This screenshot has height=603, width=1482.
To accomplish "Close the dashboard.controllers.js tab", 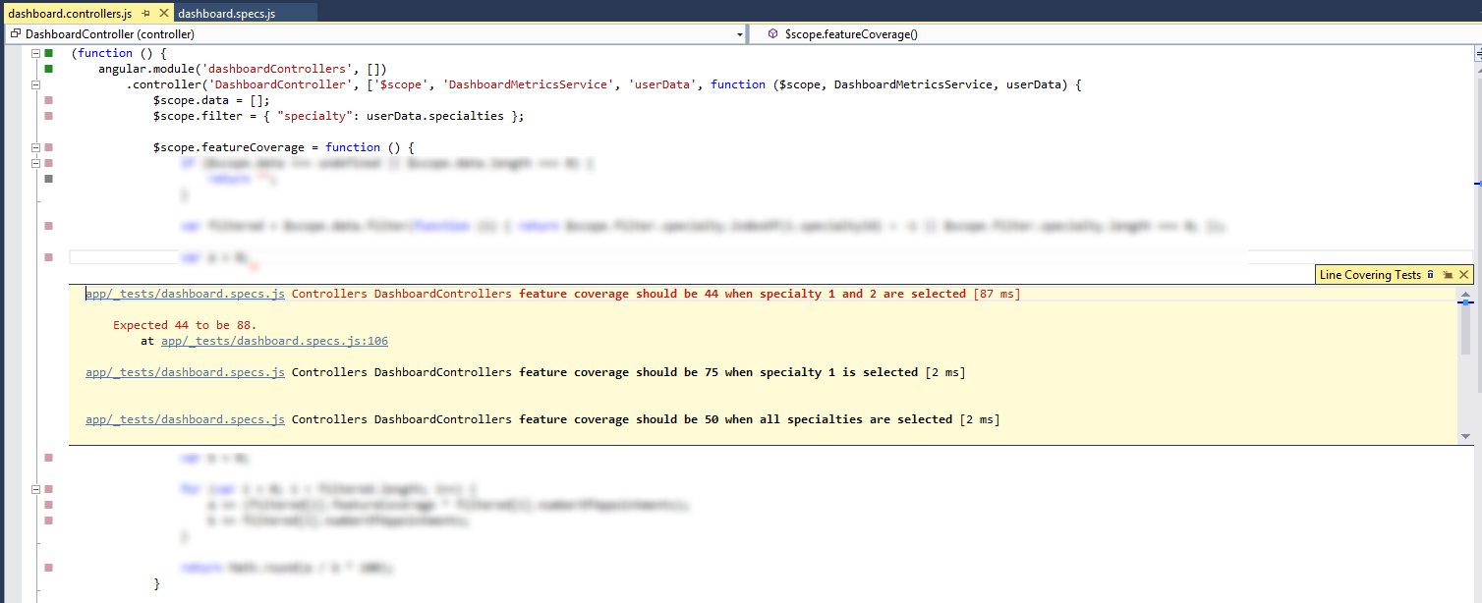I will (x=162, y=14).
